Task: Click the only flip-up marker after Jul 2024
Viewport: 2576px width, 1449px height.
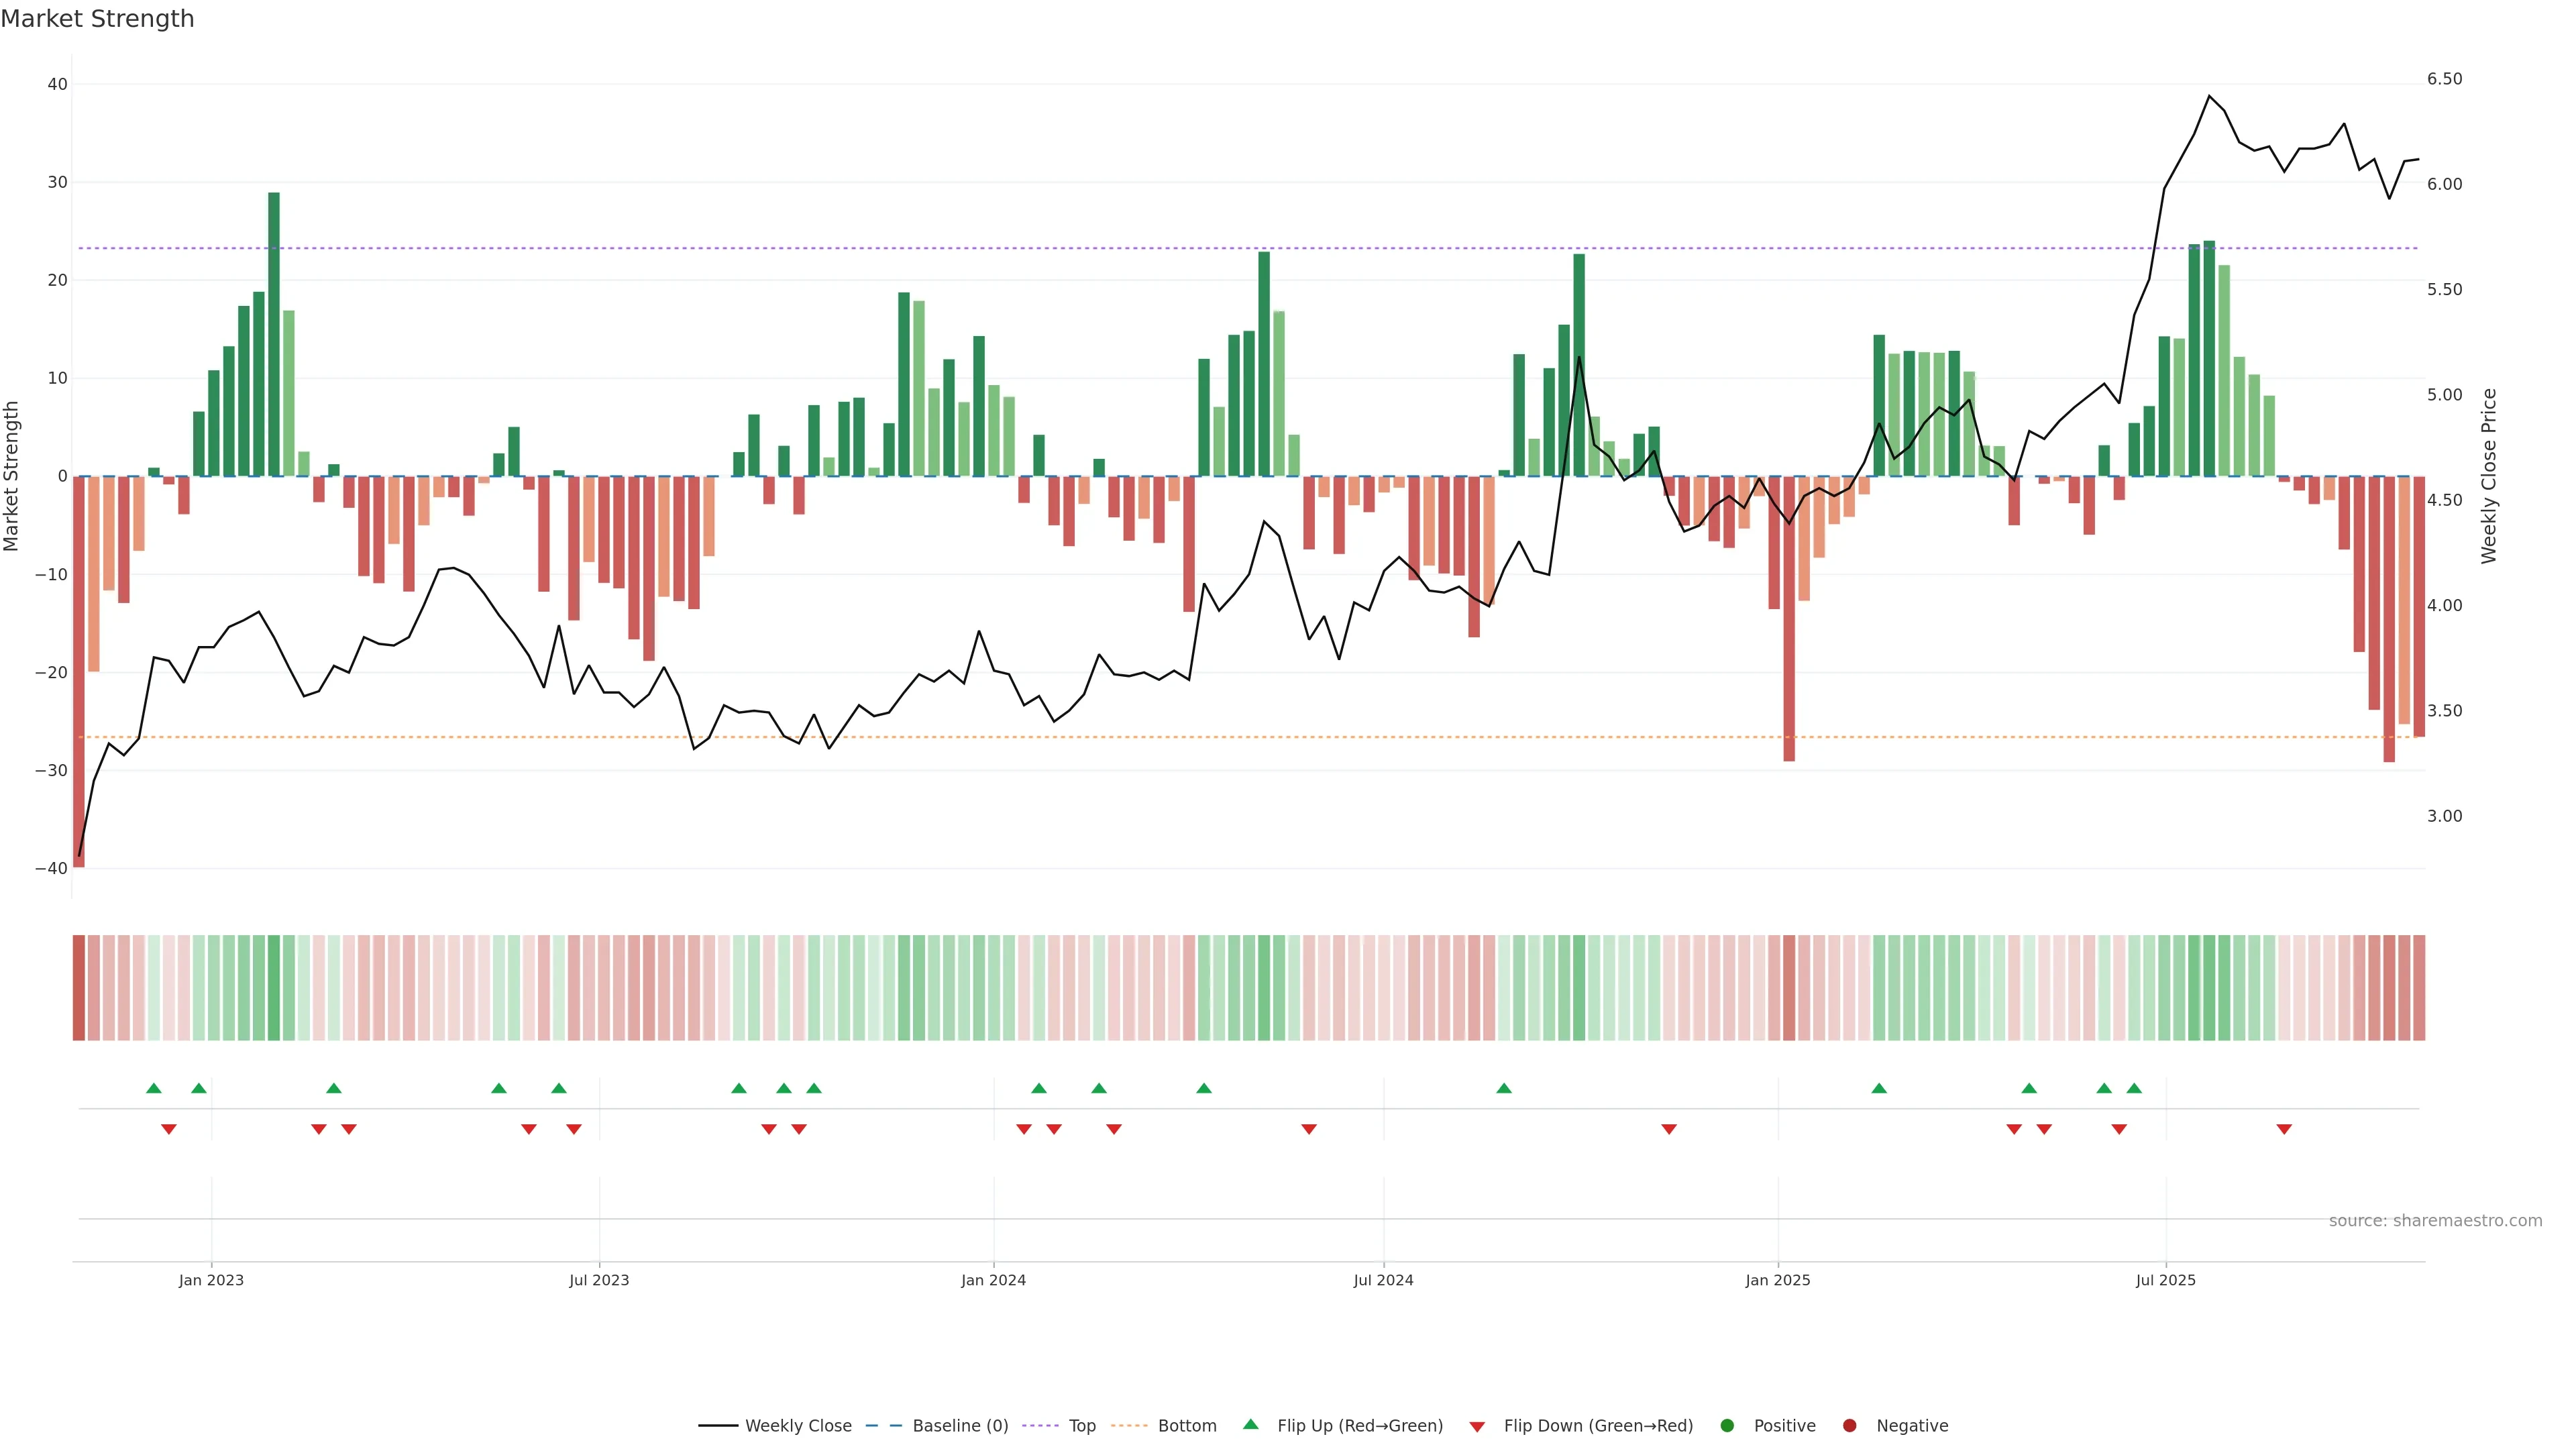Action: [x=1504, y=1088]
